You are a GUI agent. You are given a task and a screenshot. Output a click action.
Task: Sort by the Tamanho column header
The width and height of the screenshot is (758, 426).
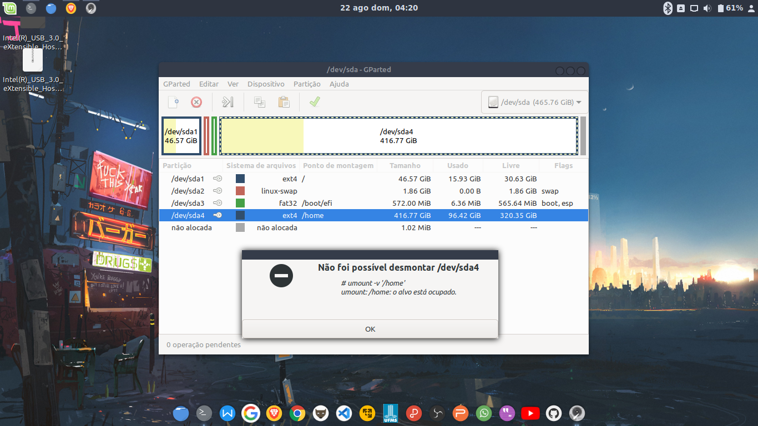click(405, 165)
